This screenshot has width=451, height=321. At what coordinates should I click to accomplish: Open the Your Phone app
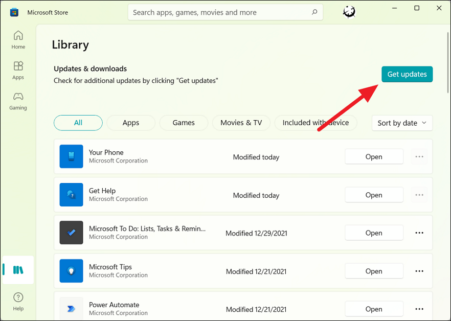tap(374, 156)
